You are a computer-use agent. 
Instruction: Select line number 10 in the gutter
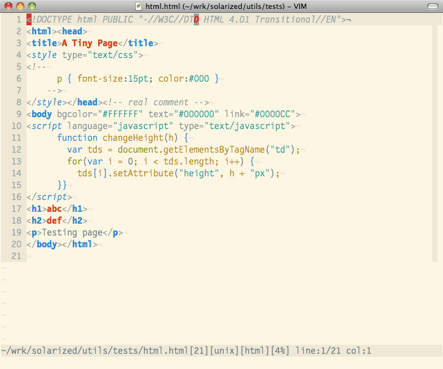(15, 126)
